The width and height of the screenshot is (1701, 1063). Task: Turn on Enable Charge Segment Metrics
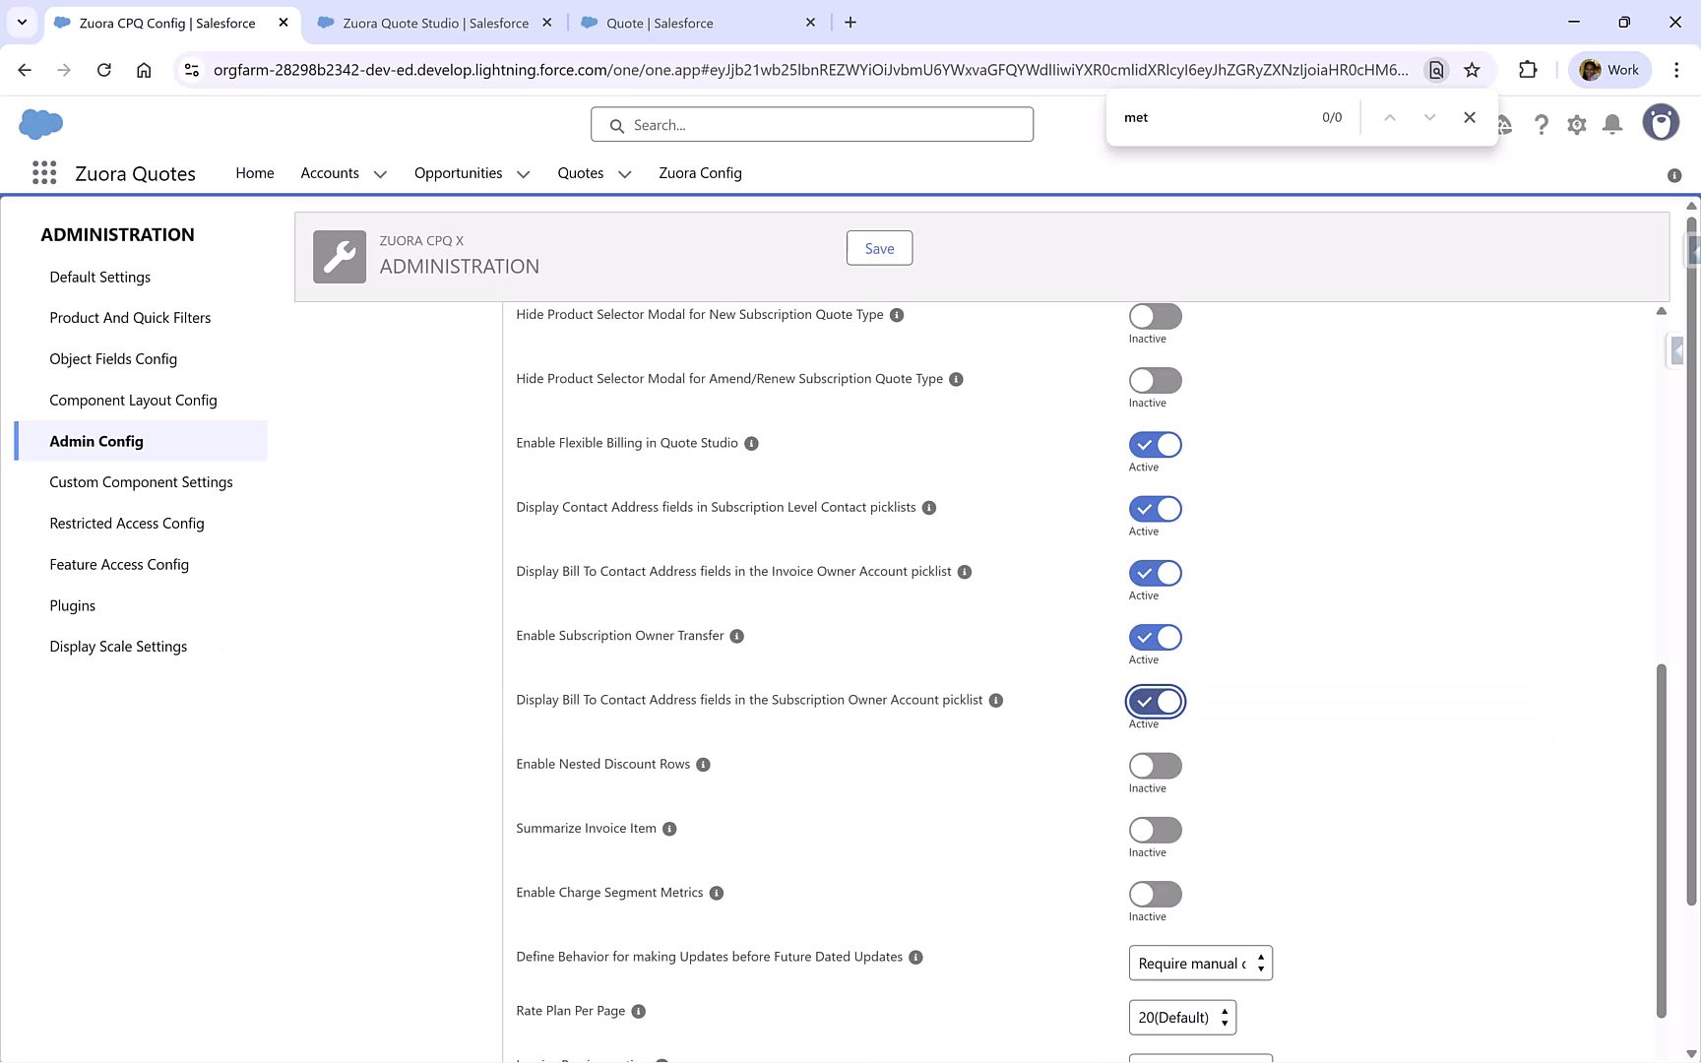coord(1154,894)
